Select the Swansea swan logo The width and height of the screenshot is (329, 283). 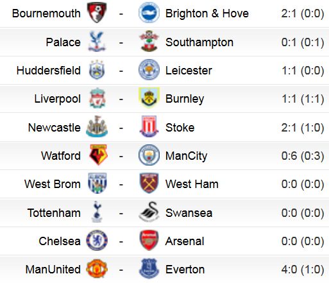pos(149,212)
